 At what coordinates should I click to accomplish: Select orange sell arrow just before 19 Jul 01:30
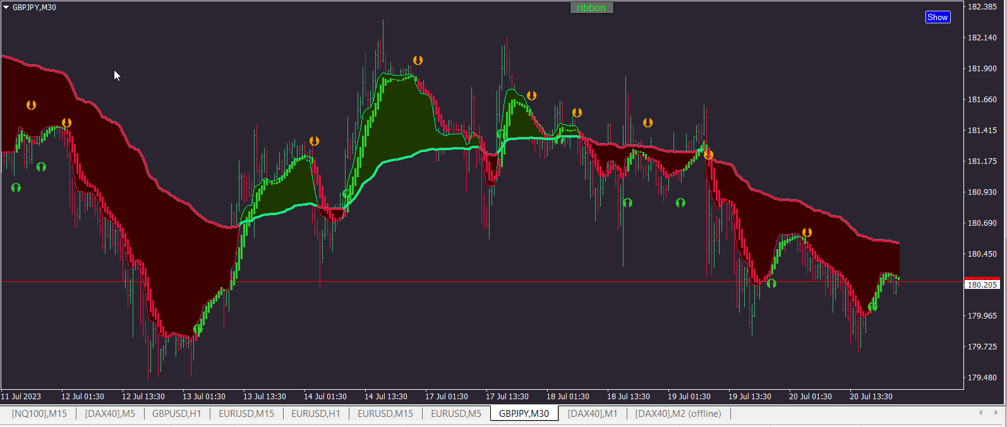648,123
